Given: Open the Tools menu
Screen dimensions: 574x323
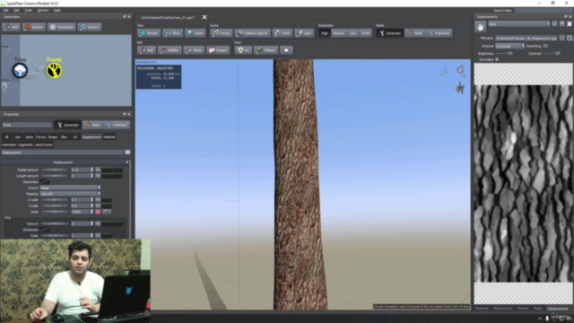Looking at the screenshot, I should [28, 10].
